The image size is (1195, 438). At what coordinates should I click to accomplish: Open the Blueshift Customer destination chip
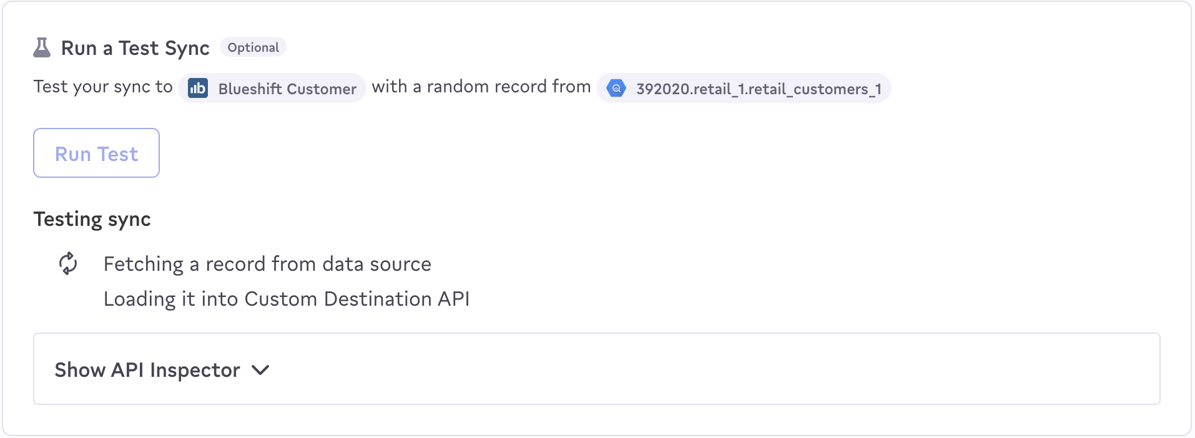272,88
